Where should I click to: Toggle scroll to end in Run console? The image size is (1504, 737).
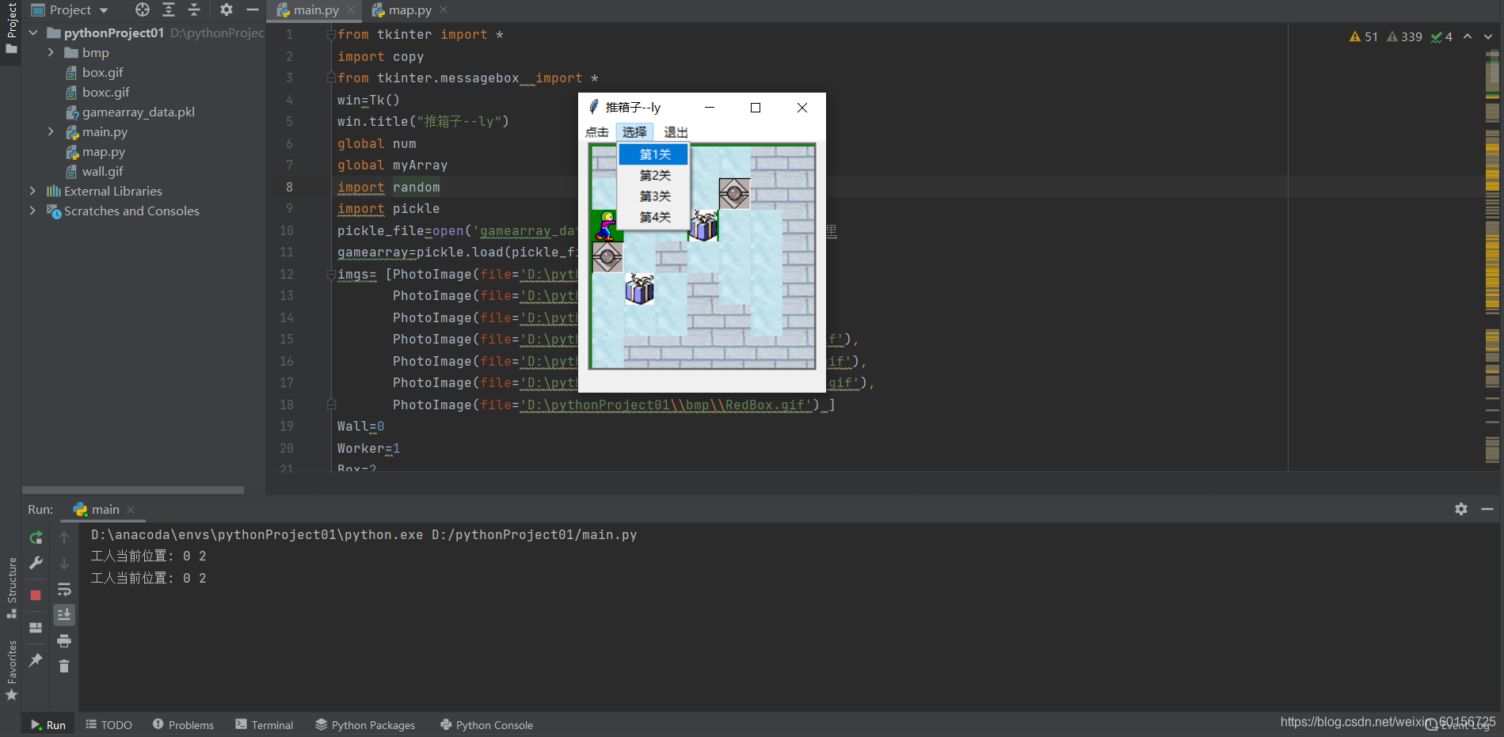click(64, 614)
